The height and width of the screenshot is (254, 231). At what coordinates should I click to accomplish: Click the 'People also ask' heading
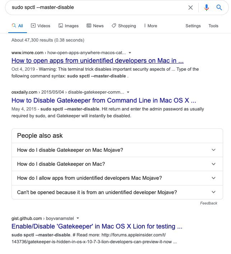pos(40,136)
